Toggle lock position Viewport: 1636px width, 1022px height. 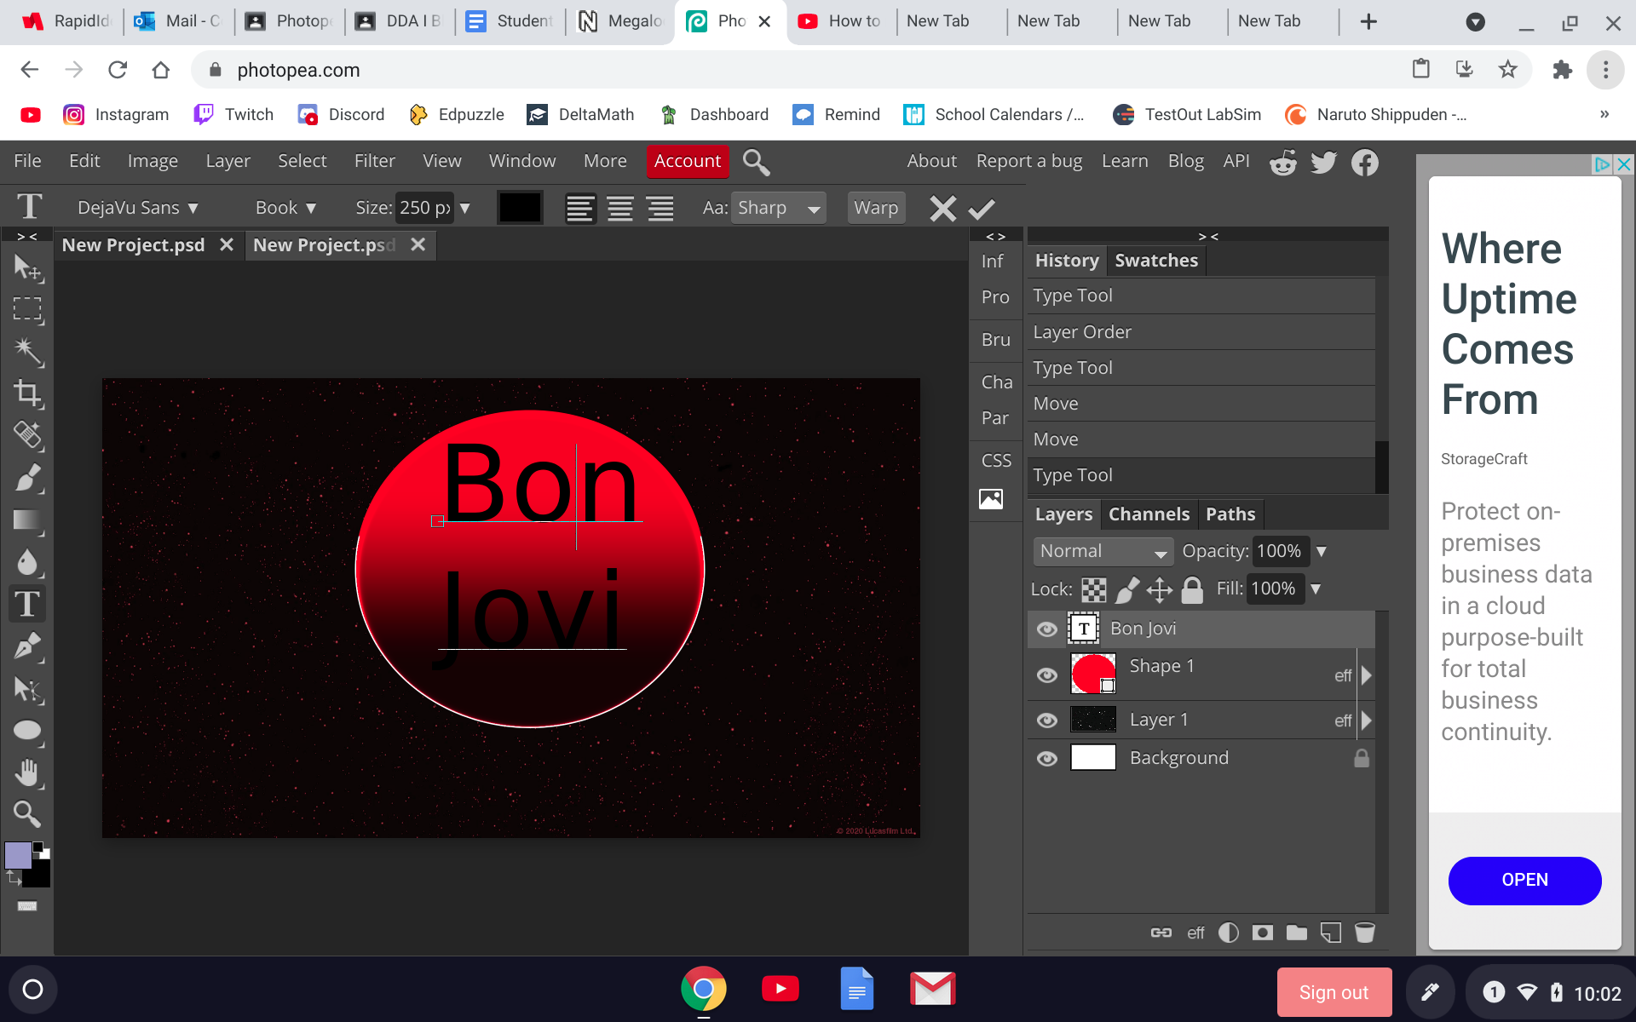click(1160, 589)
